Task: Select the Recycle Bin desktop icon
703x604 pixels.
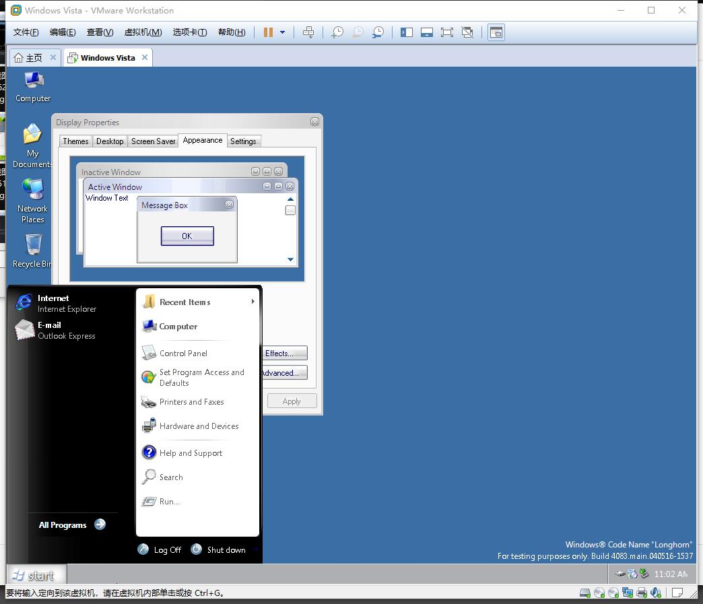Action: (32, 251)
